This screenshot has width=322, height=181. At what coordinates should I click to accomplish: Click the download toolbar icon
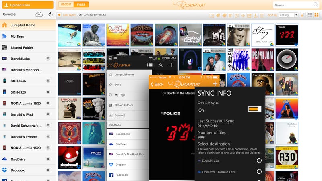coord(256,15)
